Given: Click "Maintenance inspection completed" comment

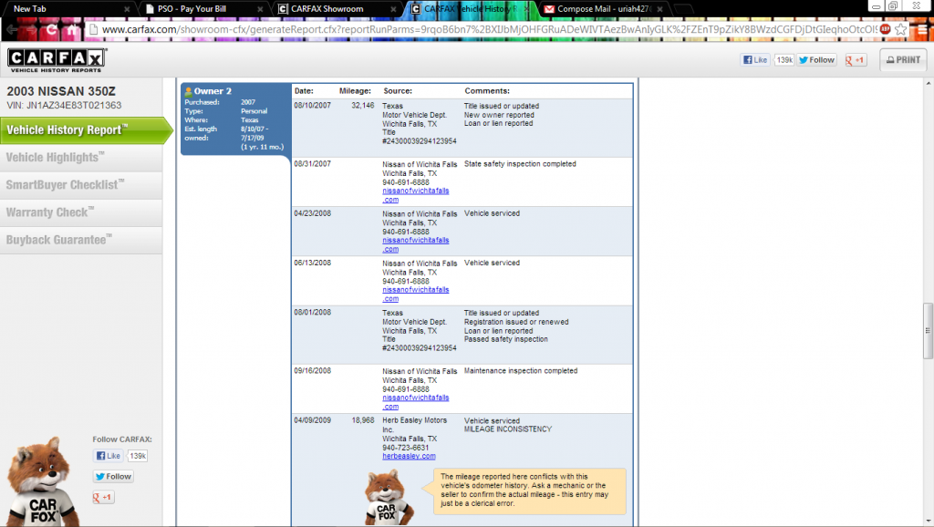Looking at the screenshot, I should click(x=521, y=370).
